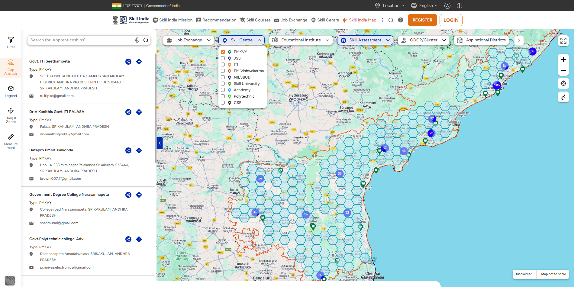Click the Aspirational Districts layer button
This screenshot has height=287, width=574.
481,40
